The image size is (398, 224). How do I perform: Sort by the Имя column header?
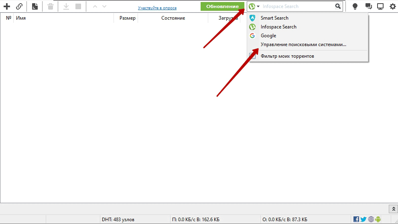click(x=21, y=18)
